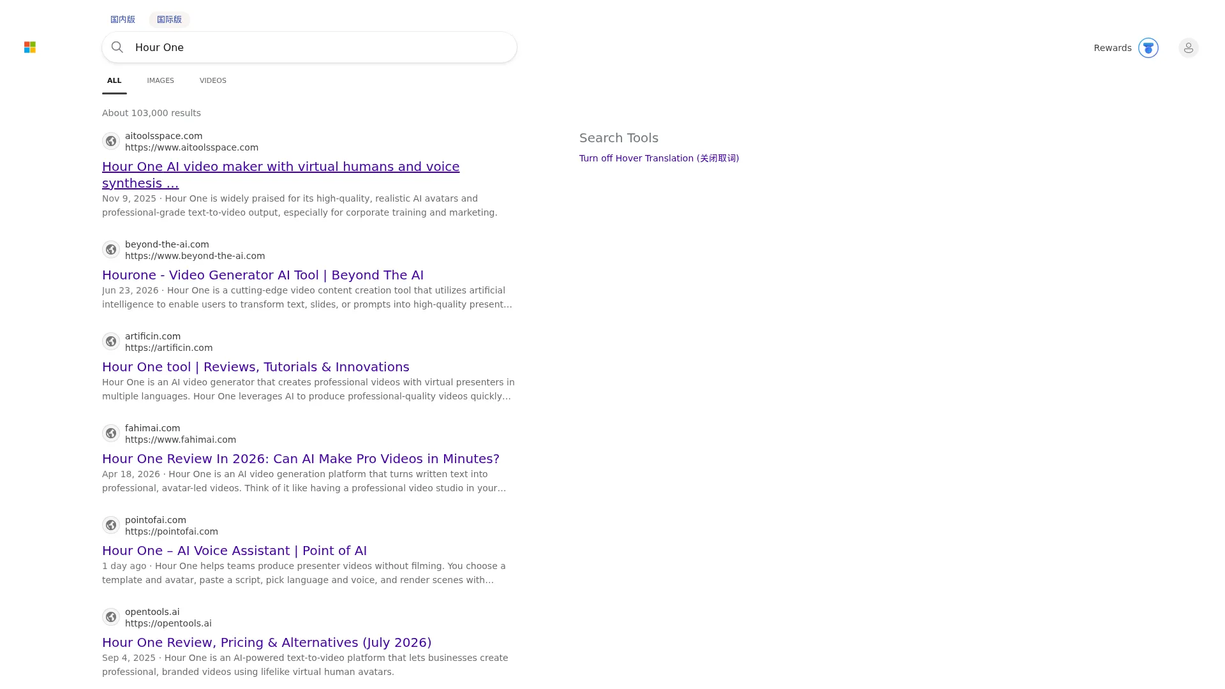Image resolution: width=1225 pixels, height=689 pixels.
Task: Open Hour One AI Voice Assistant result
Action: (234, 551)
